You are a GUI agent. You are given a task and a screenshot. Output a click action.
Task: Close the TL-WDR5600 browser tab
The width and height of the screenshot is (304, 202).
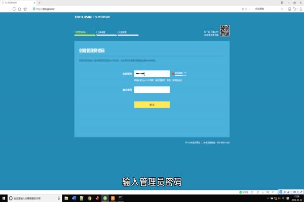pos(34,3)
